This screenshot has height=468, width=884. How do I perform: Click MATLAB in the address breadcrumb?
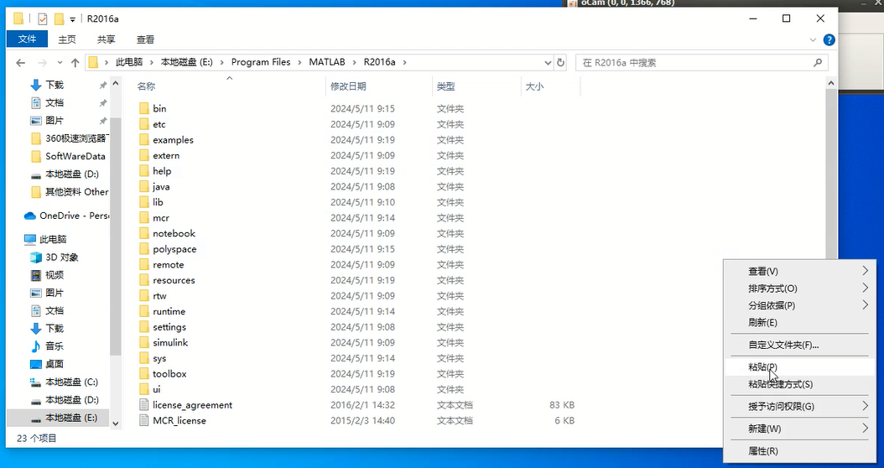coord(327,62)
